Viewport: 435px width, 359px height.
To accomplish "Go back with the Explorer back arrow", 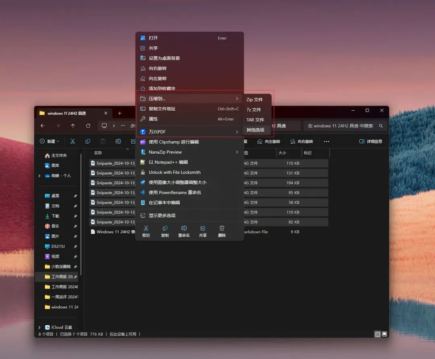I will tap(43, 126).
